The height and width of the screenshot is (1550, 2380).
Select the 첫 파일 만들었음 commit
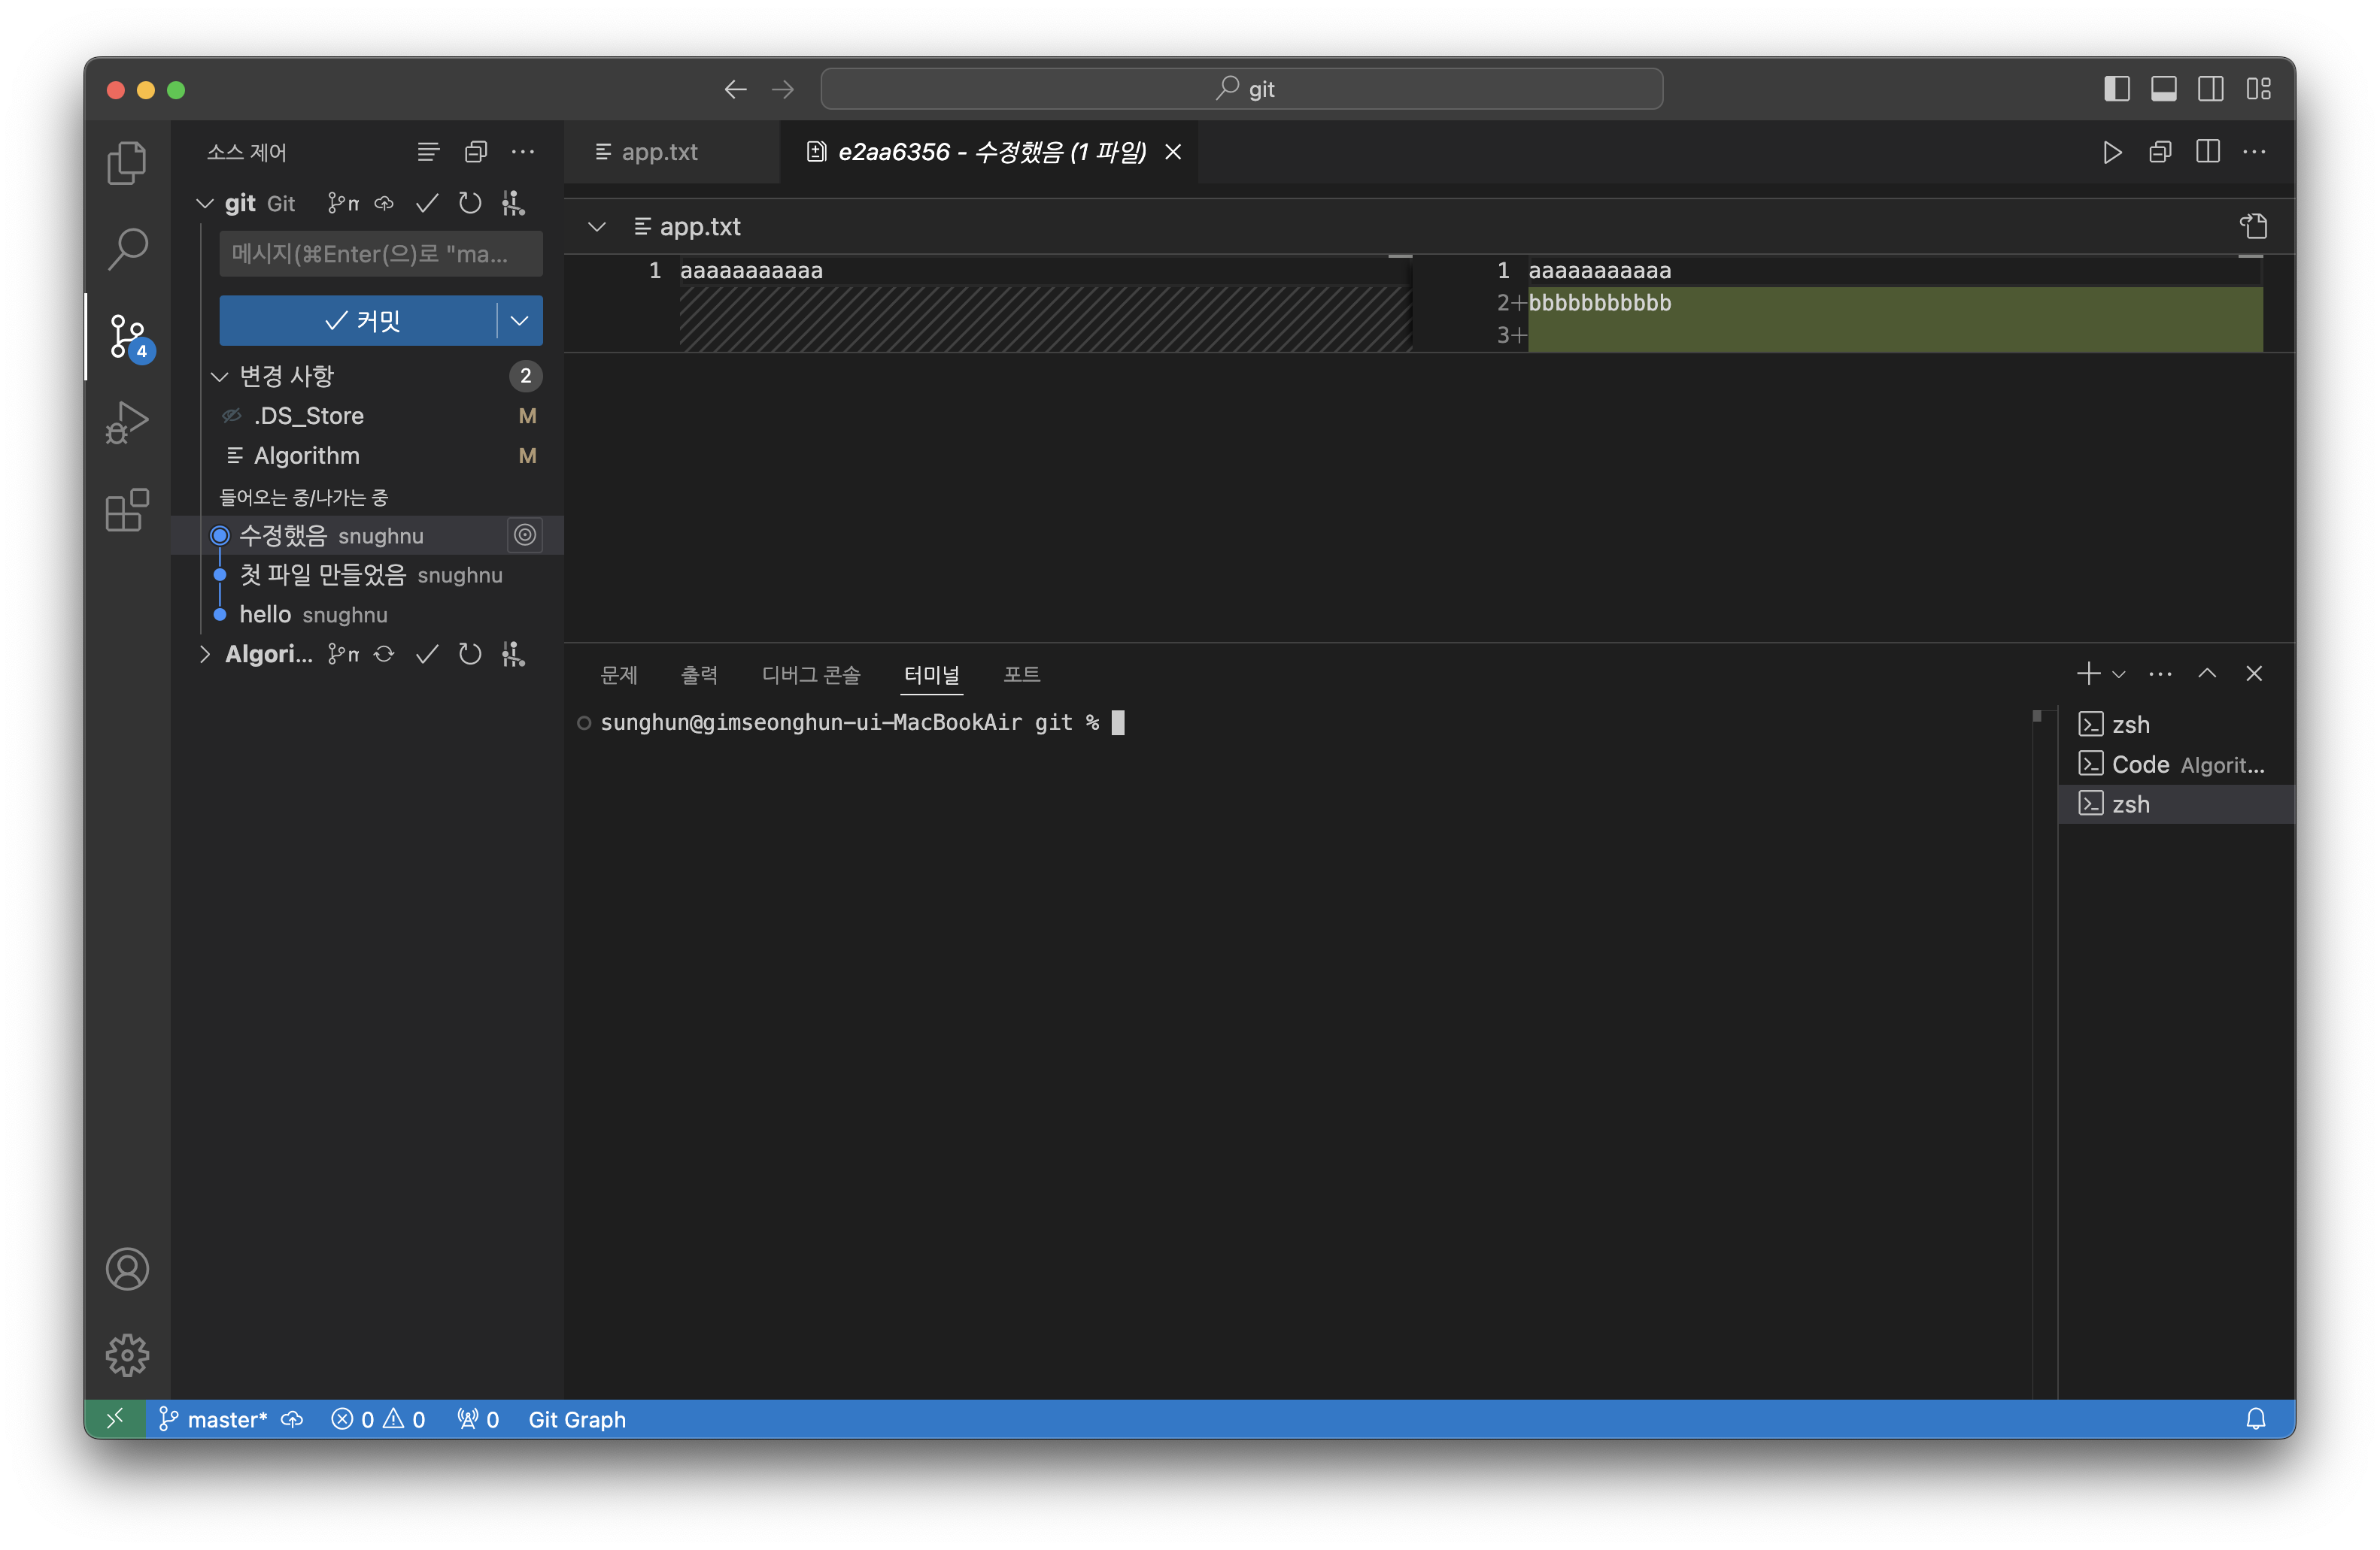[x=322, y=576]
